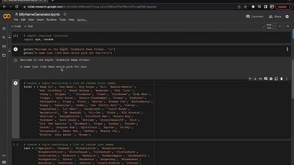Open the files folder sidebar icon
294x165 pixels.
(4, 55)
